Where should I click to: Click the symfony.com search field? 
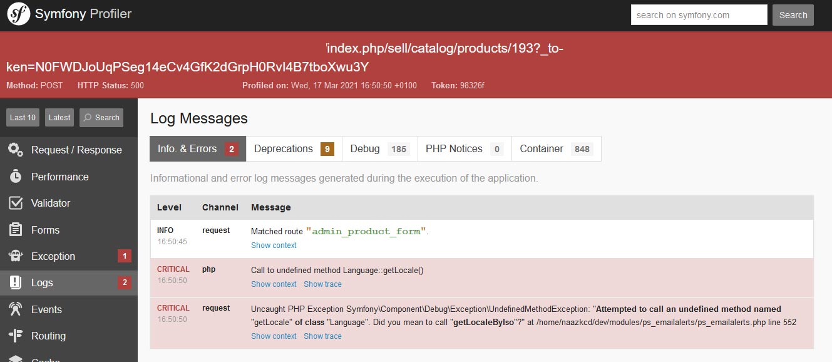click(699, 14)
